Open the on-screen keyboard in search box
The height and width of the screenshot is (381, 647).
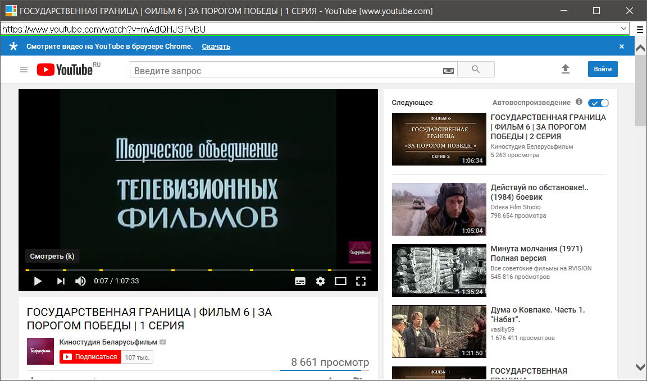448,71
